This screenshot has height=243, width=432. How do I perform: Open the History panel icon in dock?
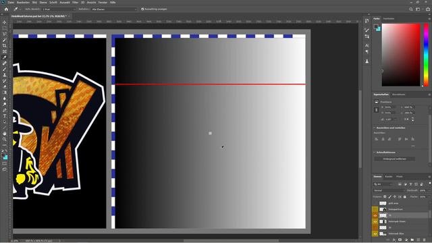coord(367,21)
